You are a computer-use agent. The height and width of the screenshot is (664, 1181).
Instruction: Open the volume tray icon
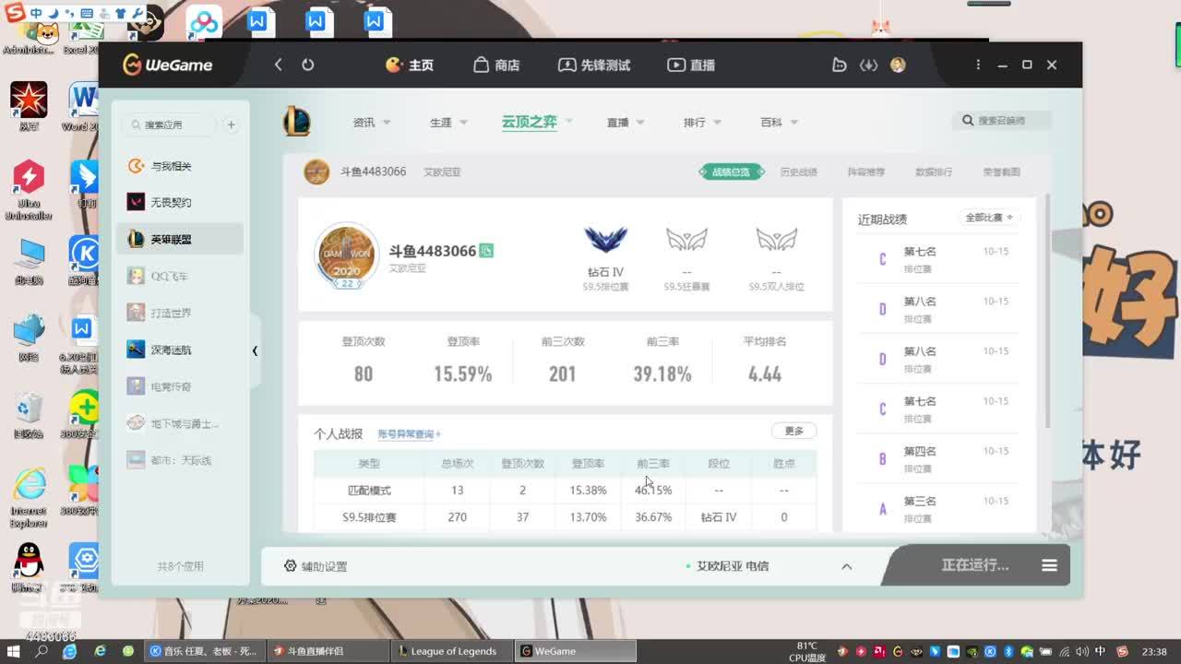point(1081,651)
